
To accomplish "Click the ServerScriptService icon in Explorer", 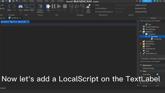I will pyautogui.click(x=144, y=27).
